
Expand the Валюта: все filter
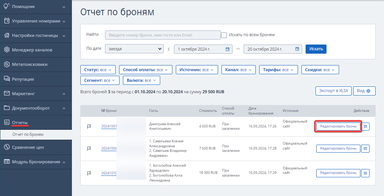coord(141,80)
